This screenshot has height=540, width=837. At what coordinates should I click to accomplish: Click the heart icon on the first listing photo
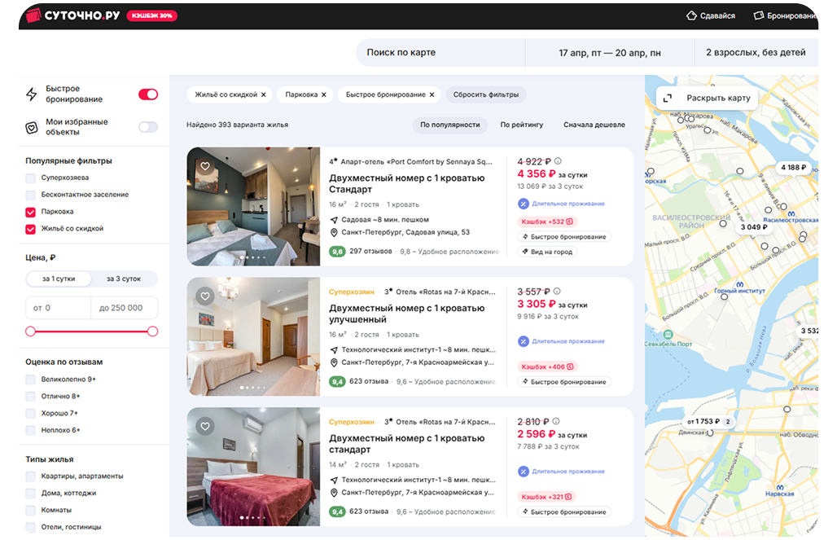coord(205,166)
